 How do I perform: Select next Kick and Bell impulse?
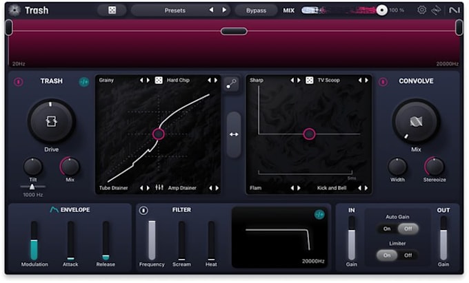pos(366,188)
